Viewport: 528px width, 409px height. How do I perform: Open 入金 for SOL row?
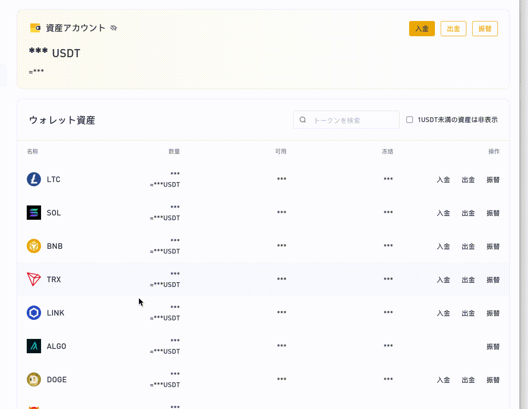[x=444, y=213]
